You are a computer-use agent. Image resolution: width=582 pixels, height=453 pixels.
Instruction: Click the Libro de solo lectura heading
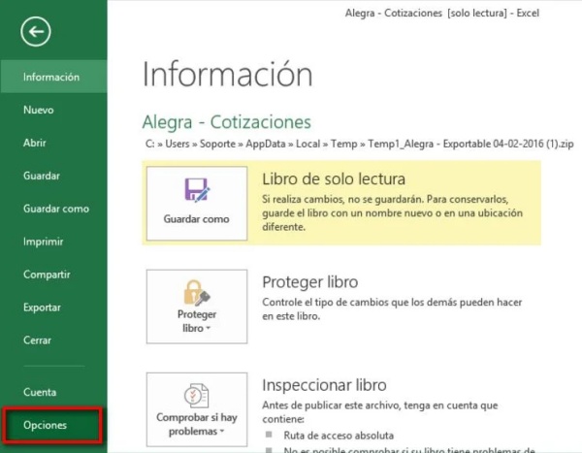[333, 179]
